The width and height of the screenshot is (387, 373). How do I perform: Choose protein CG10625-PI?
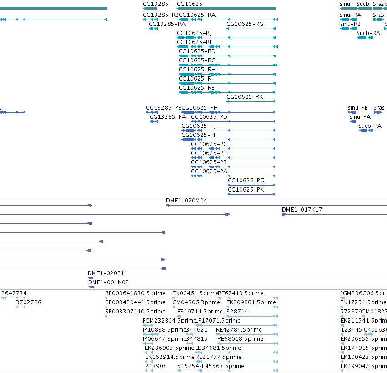198,135
